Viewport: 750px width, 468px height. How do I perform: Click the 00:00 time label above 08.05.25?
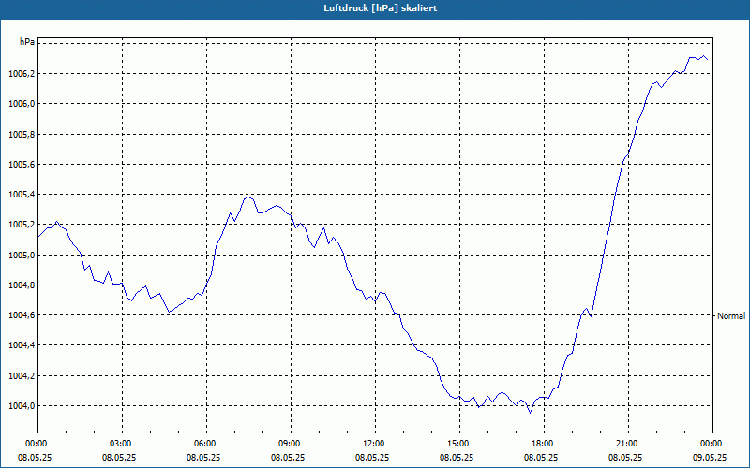36,443
